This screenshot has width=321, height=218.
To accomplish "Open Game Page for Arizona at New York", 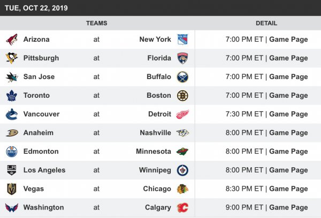I will 288,40.
